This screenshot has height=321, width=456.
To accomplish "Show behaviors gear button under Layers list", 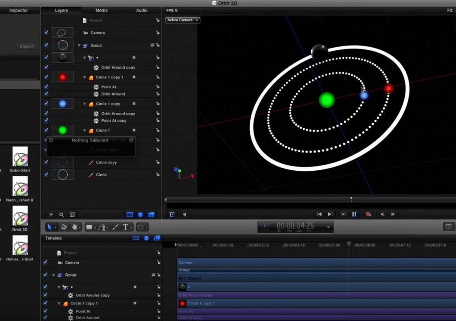I will click(140, 215).
